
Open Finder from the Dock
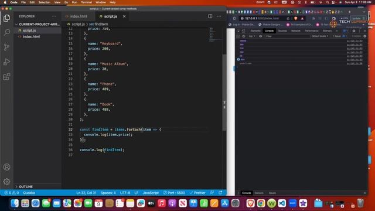[x=15, y=203]
